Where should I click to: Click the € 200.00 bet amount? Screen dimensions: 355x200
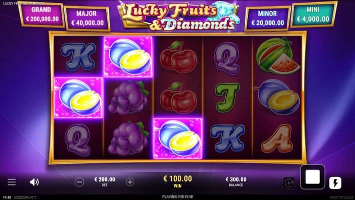click(x=104, y=179)
